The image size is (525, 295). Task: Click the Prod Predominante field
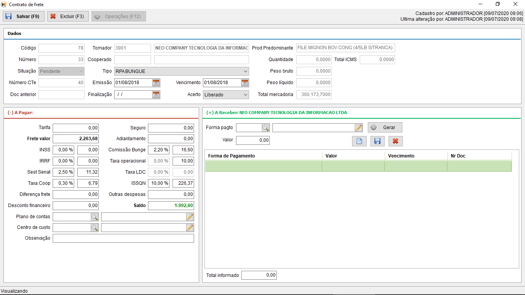coord(346,48)
